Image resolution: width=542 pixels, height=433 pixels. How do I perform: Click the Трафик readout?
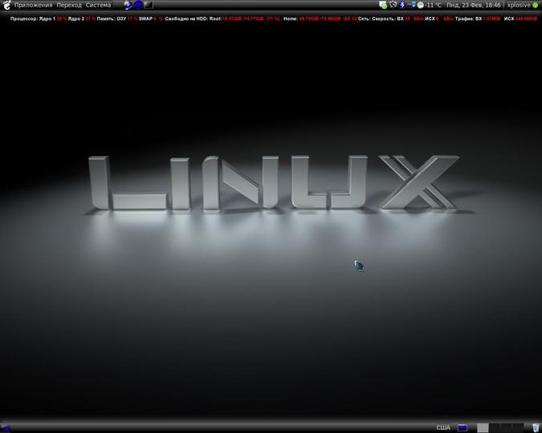click(x=496, y=18)
